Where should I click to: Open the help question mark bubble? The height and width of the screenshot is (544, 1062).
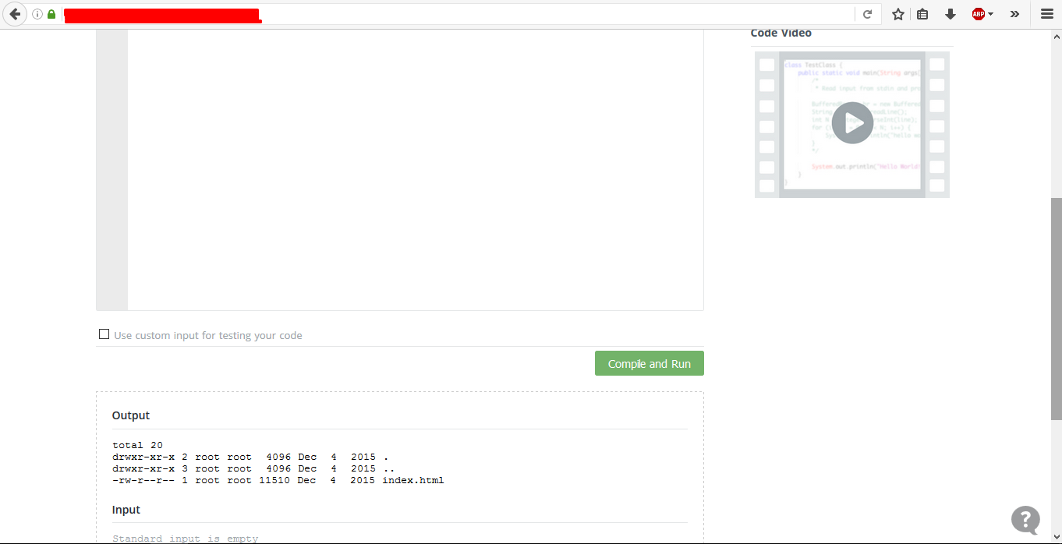click(x=1025, y=519)
